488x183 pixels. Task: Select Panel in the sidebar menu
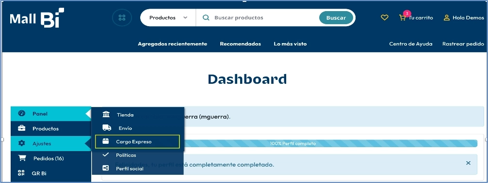coord(51,114)
